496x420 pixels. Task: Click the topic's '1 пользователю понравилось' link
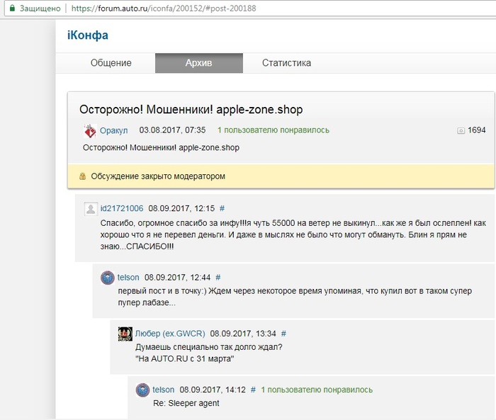pyautogui.click(x=274, y=130)
